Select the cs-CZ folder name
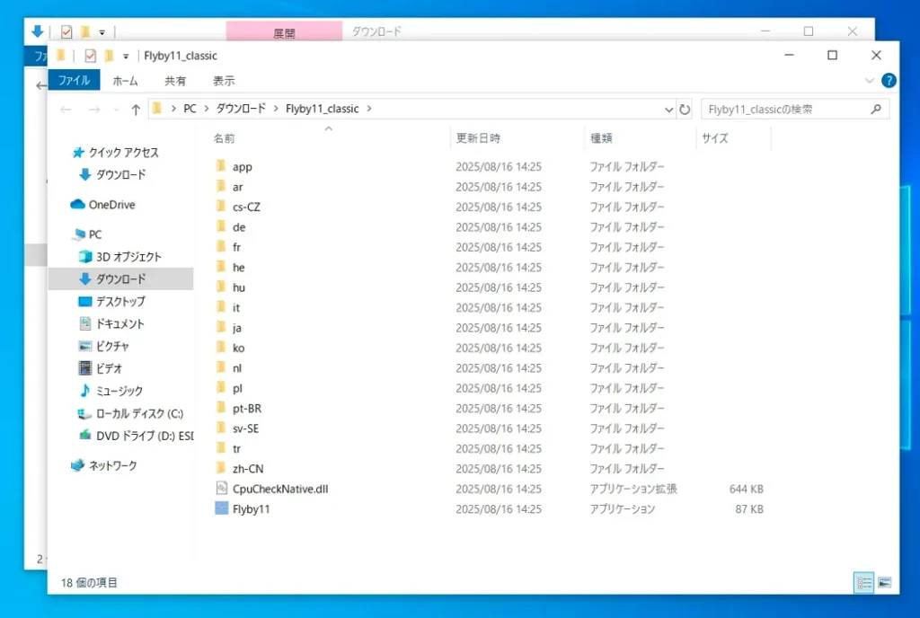 coord(246,207)
